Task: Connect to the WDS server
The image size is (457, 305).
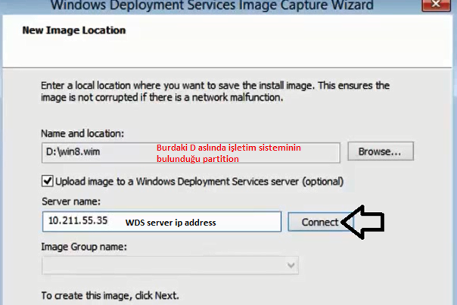Action: click(x=320, y=223)
